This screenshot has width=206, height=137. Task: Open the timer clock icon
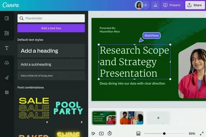tap(110, 133)
